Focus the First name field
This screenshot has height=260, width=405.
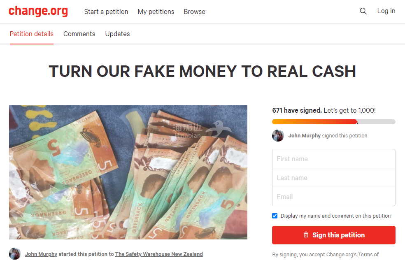coord(333,159)
